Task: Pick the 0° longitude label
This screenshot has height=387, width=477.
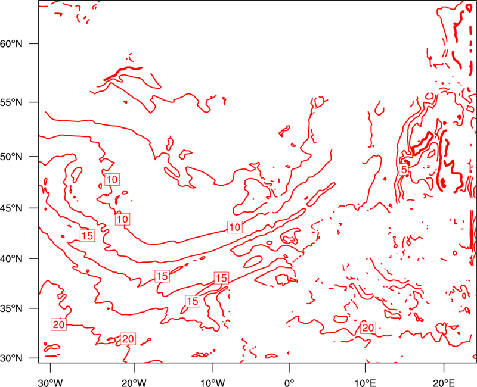Action: click(289, 383)
